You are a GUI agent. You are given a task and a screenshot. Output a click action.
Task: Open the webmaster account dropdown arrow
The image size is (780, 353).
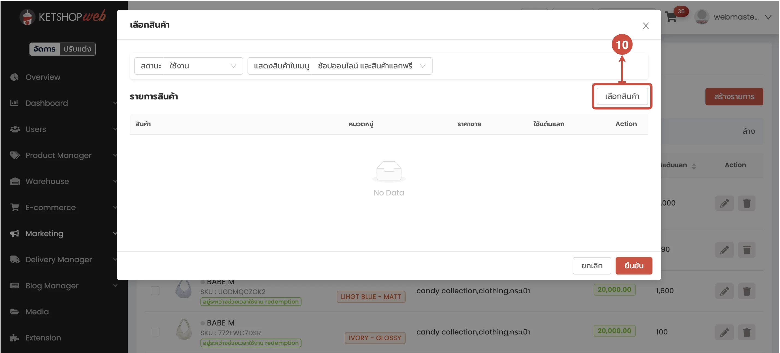(768, 17)
